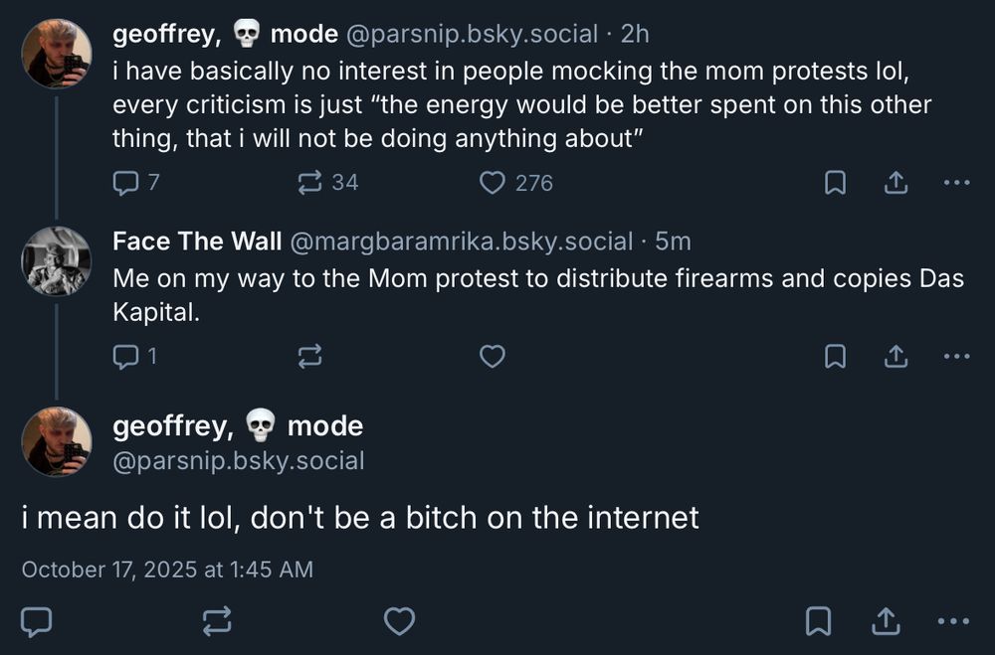
Task: View the 34 reposts count
Action: tap(347, 182)
